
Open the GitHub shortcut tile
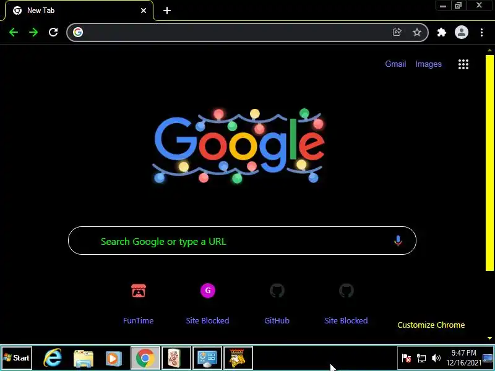tap(277, 303)
